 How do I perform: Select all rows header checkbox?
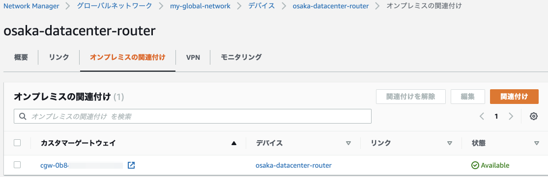(x=17, y=143)
